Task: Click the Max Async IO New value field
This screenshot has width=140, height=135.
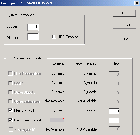Action: pyautogui.click(x=115, y=129)
